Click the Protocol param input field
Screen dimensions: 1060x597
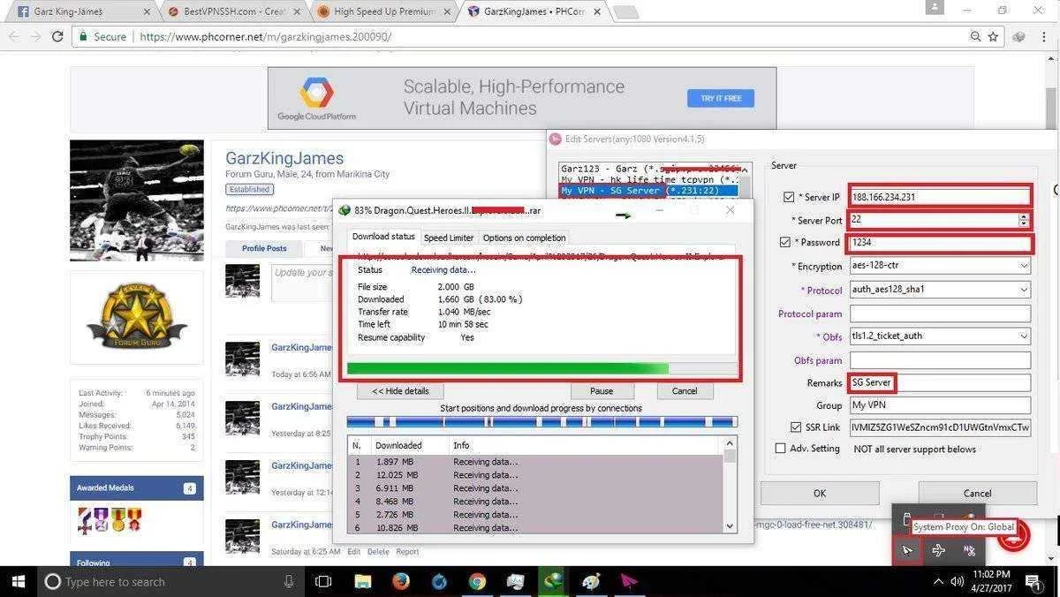pos(940,314)
